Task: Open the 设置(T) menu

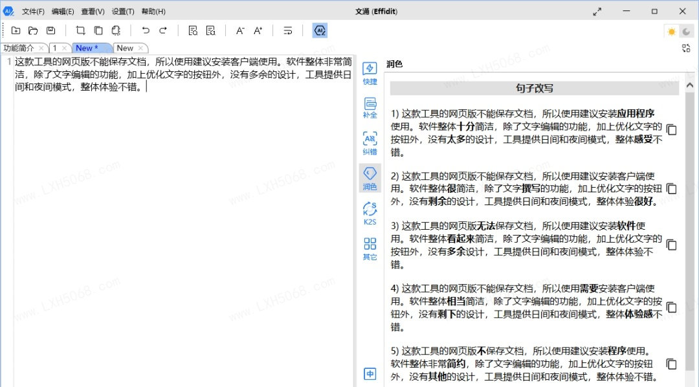Action: (122, 12)
